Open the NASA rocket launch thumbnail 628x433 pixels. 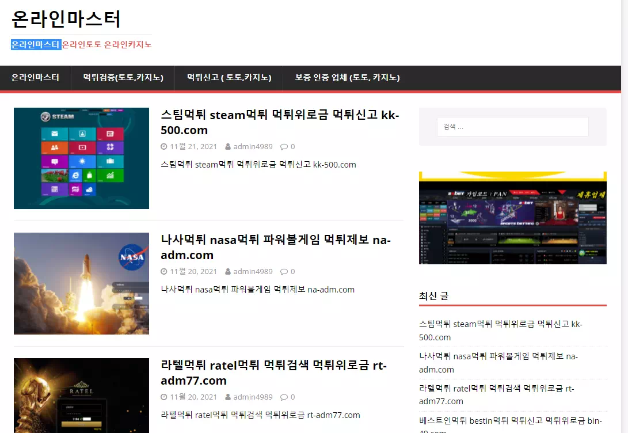coord(81,284)
